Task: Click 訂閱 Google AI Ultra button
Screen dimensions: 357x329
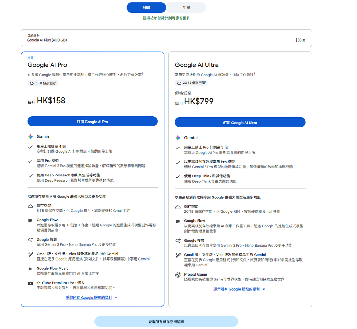Action: tap(240, 123)
